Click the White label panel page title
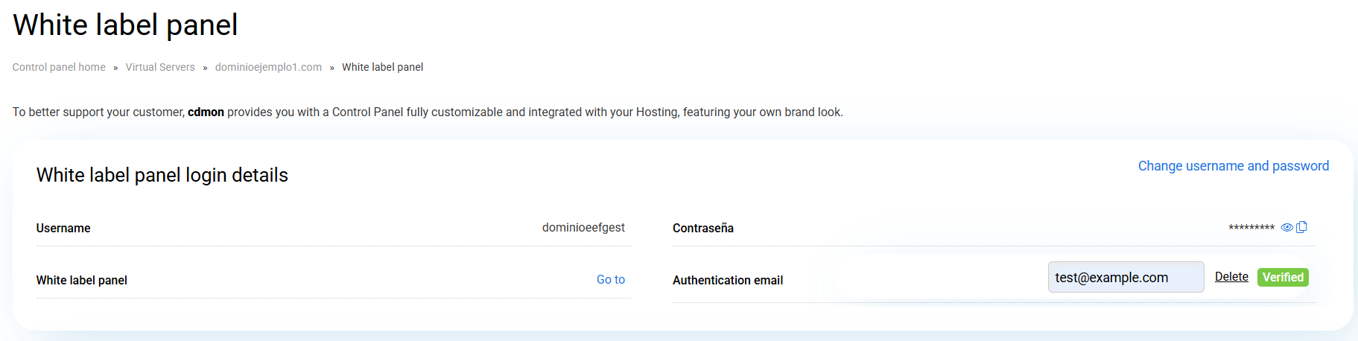 coord(125,25)
